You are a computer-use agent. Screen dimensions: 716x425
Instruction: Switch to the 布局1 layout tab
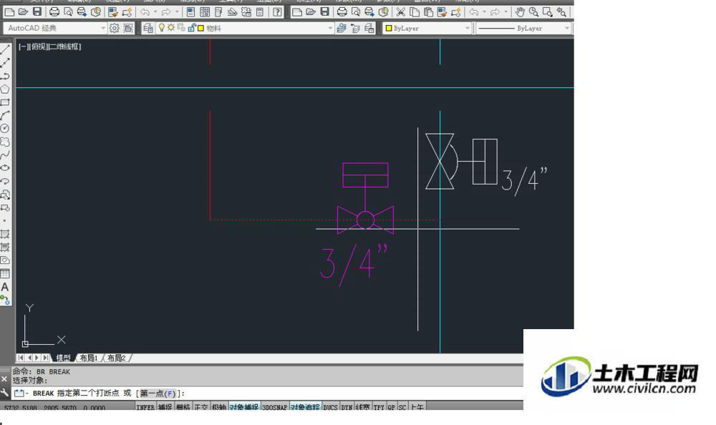pyautogui.click(x=89, y=358)
